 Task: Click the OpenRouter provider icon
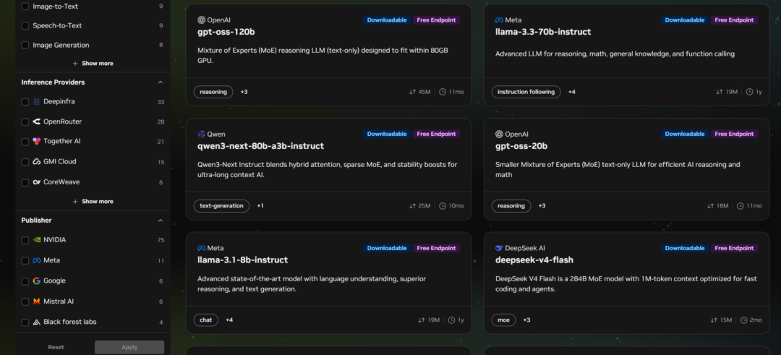coord(36,121)
